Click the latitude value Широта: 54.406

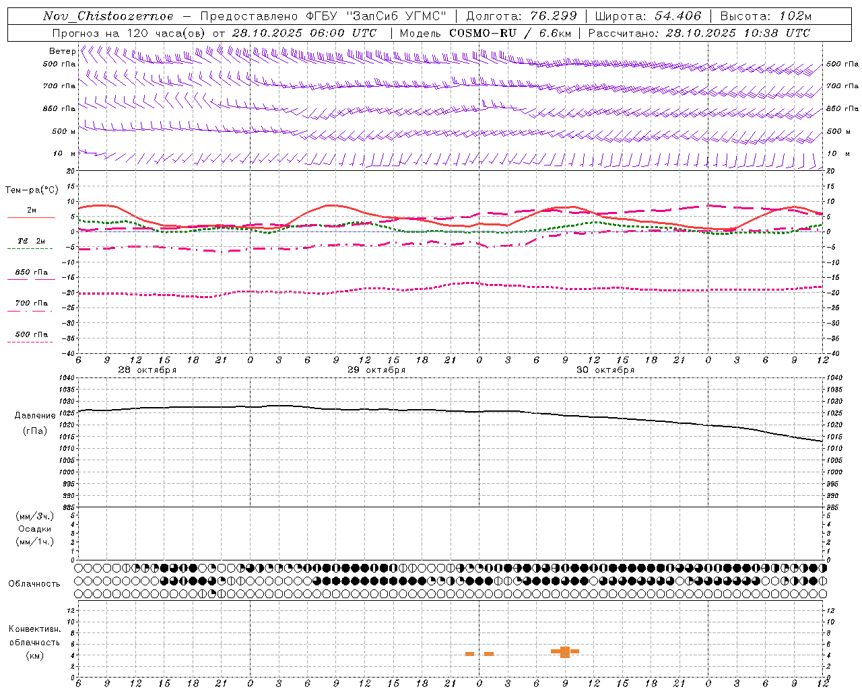point(648,16)
